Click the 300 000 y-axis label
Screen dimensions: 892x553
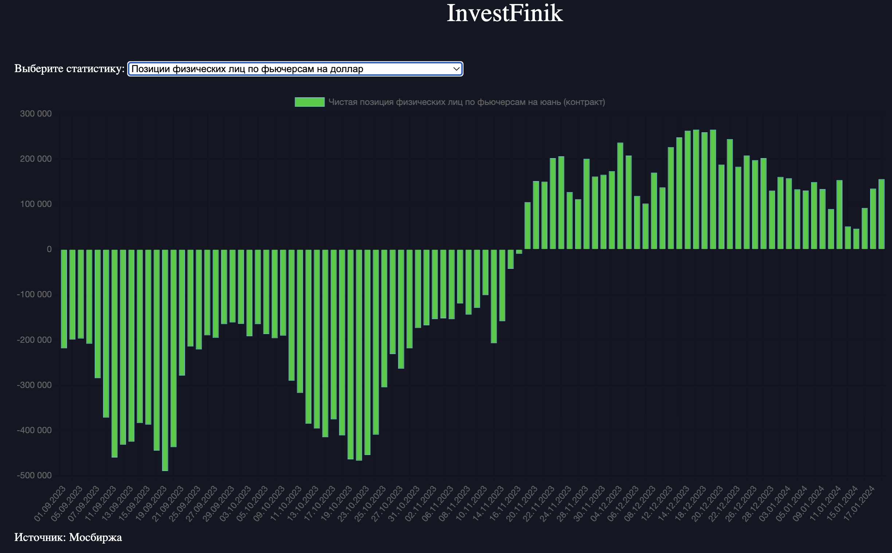pyautogui.click(x=36, y=114)
